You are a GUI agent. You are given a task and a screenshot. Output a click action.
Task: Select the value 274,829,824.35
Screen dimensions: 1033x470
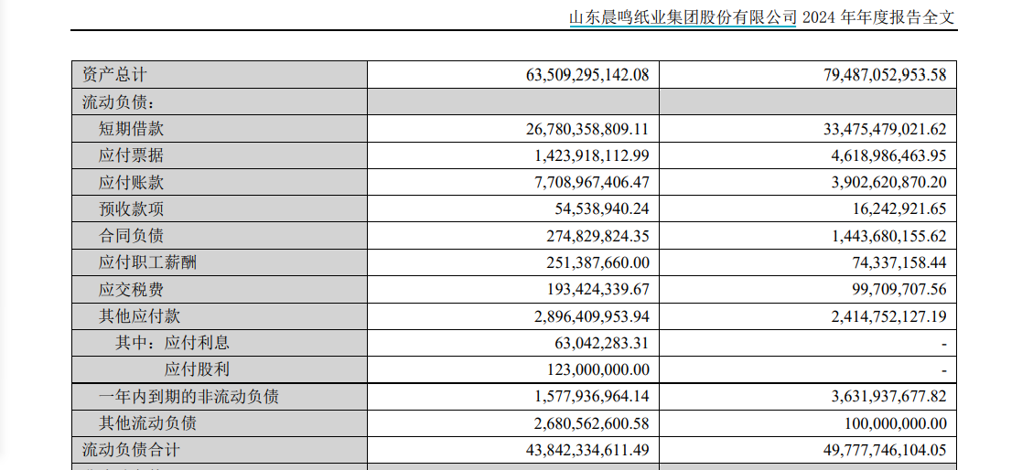coord(597,236)
